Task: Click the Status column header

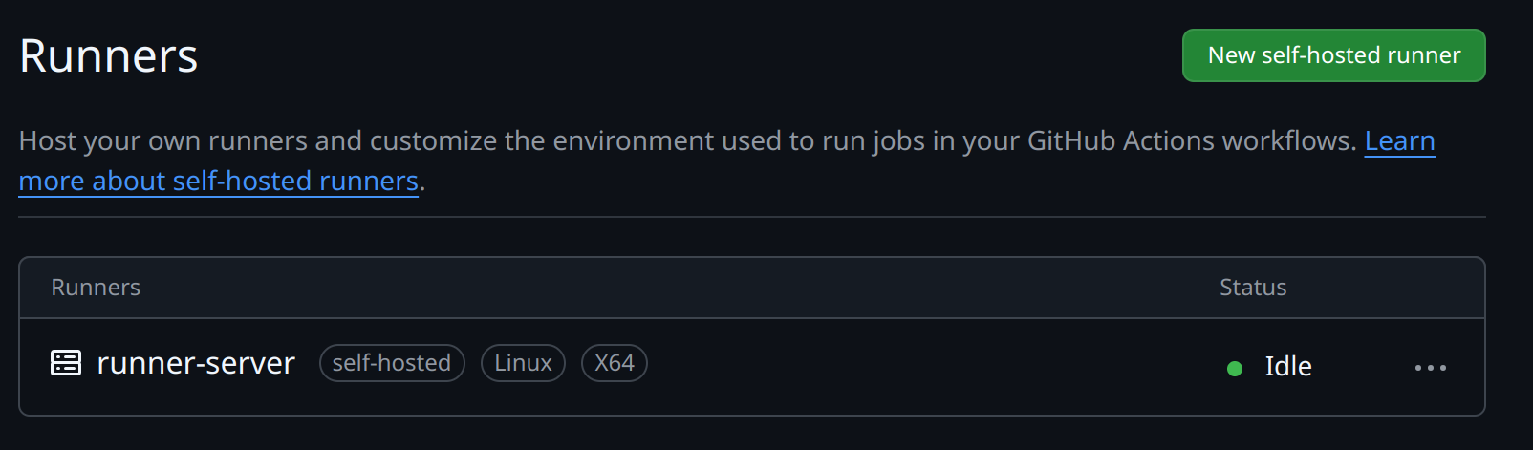Action: pos(1252,288)
